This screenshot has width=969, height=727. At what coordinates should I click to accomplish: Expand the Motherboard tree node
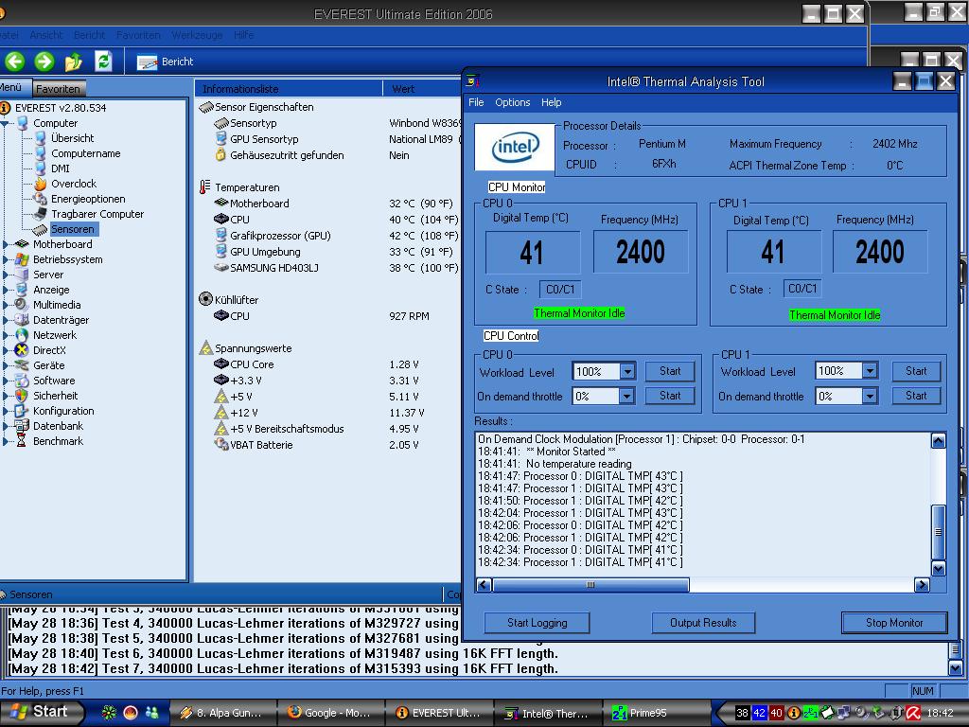point(6,244)
